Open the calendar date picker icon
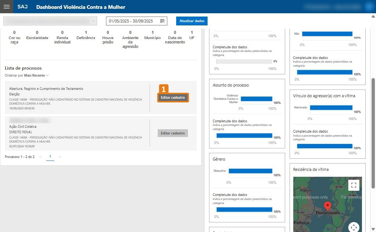This screenshot has height=232, width=376. pos(162,21)
